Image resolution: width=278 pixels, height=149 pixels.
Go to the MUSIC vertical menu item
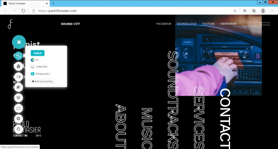coord(147,128)
